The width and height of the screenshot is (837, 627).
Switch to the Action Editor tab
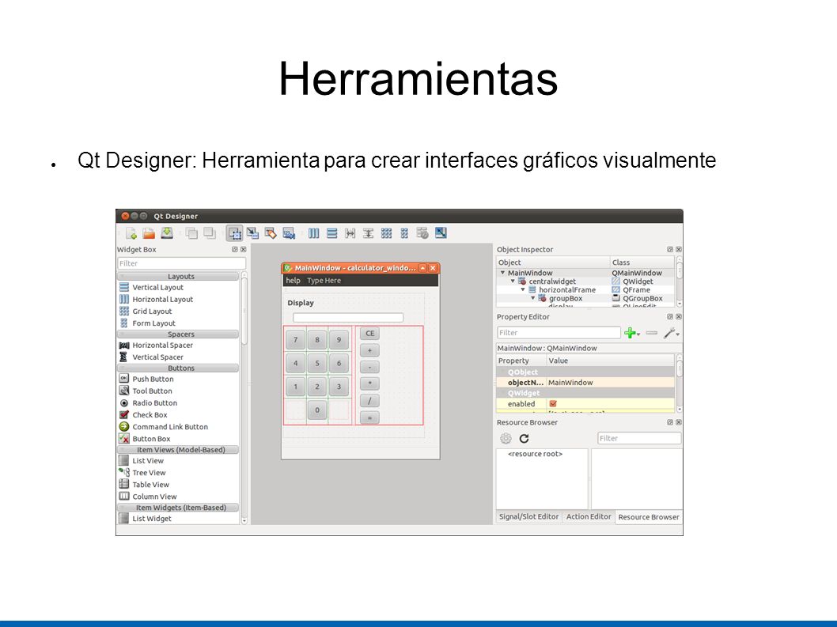pyautogui.click(x=589, y=516)
